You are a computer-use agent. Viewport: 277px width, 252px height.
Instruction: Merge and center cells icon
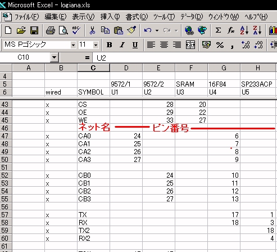tap(190, 45)
